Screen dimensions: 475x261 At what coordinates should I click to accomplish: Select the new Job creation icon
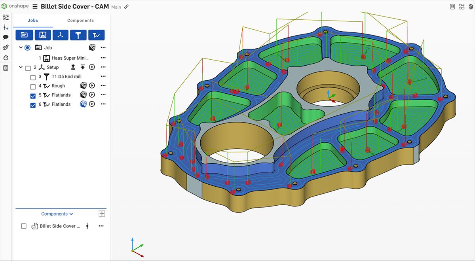pos(24,35)
